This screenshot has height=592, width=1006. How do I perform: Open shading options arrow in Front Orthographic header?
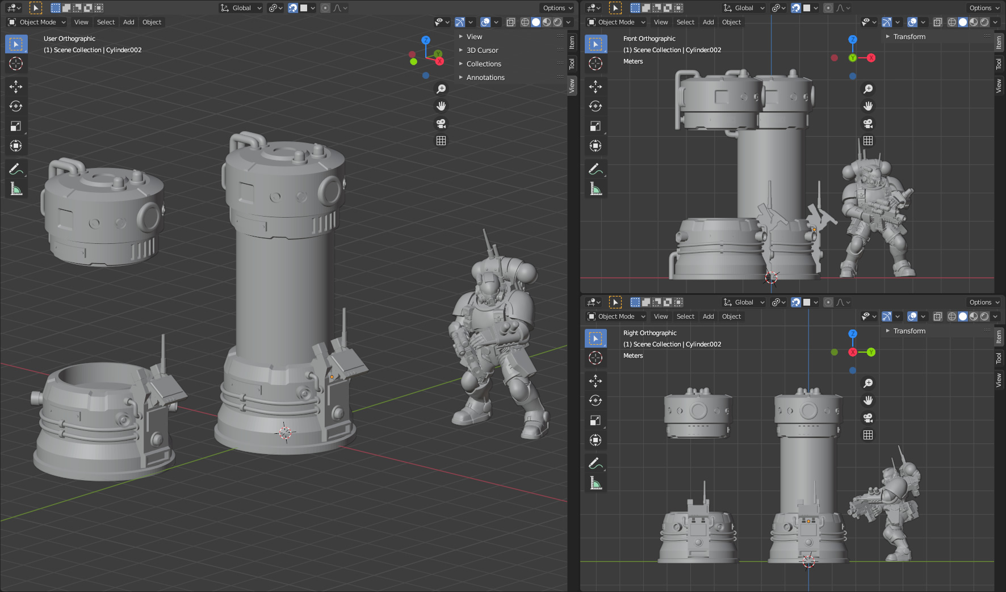tap(995, 22)
